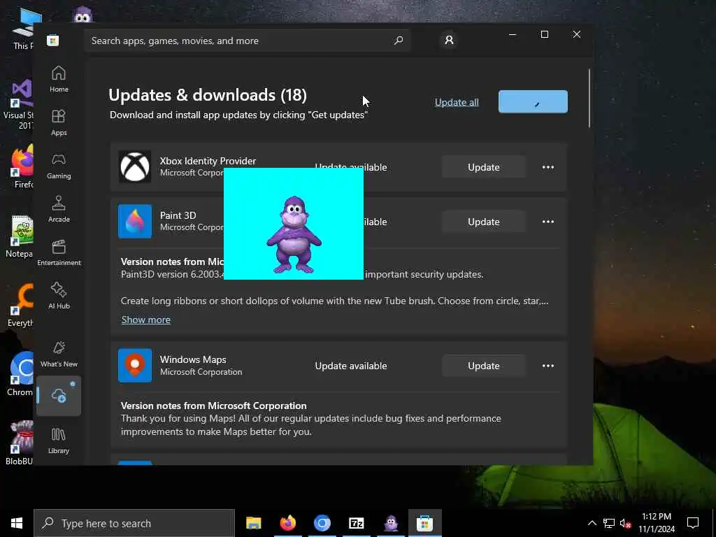Click the Store page vertical scrollbar
Image resolution: width=716 pixels, height=537 pixels.
pos(589,98)
